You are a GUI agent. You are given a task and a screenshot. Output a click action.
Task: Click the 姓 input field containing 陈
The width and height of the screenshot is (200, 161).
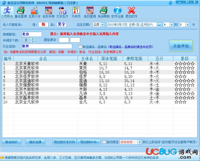(43, 24)
